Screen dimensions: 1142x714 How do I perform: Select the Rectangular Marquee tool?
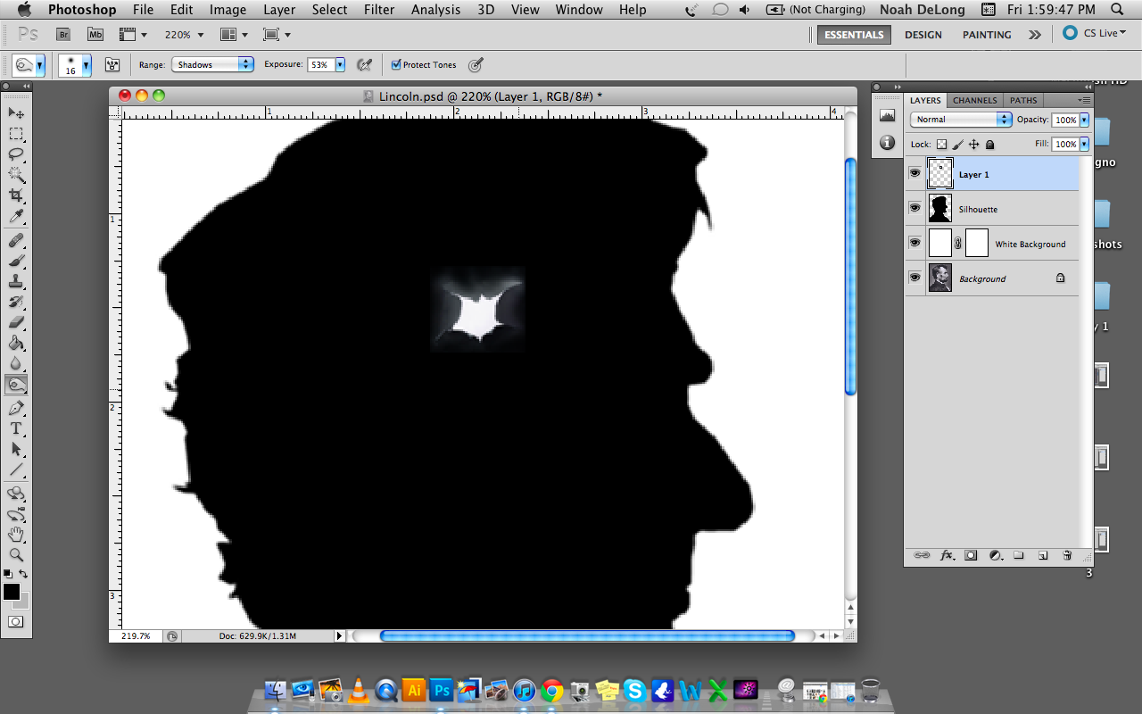coord(16,134)
